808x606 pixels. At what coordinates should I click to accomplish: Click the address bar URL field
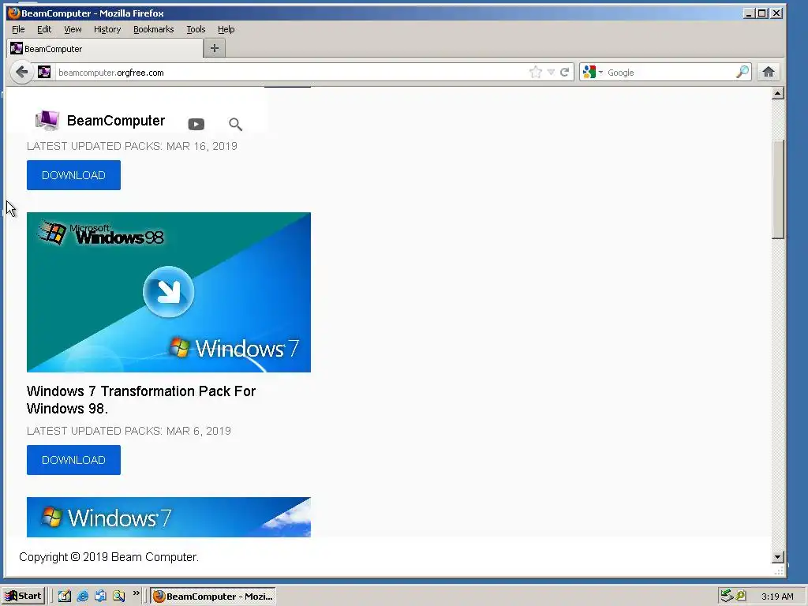click(291, 73)
